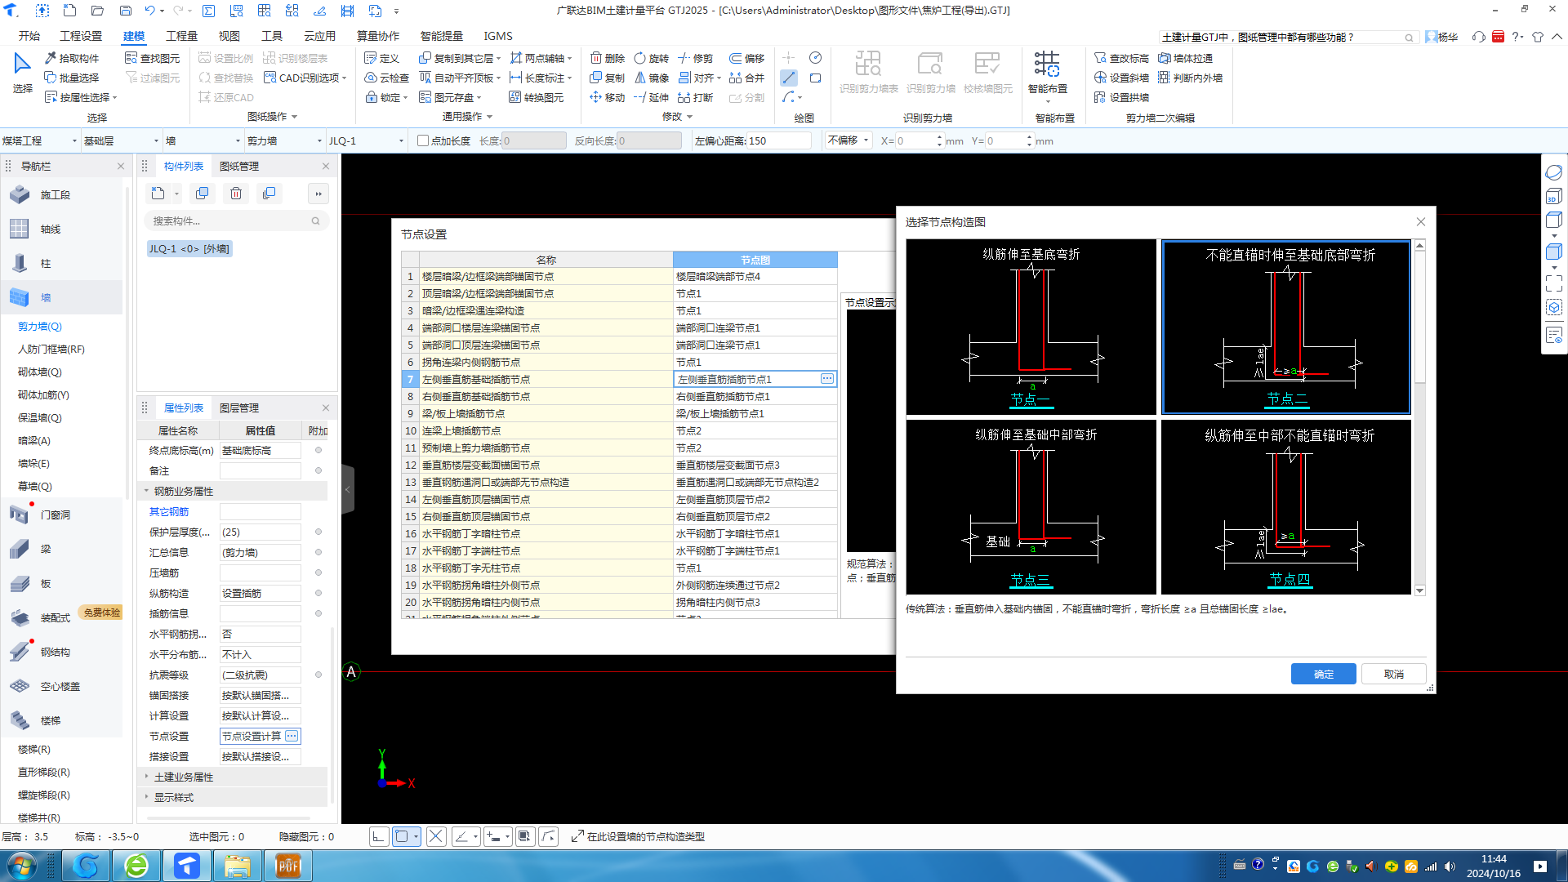Open 查找图元 find element tool

pos(152,58)
